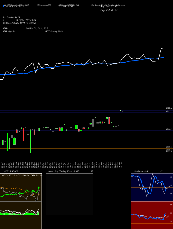The image size is (173, 229).
Task: Click the last white price line spike peak
Action: [161, 48]
